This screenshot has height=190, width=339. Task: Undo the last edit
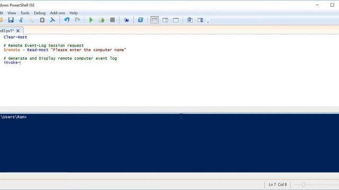[x=67, y=20]
